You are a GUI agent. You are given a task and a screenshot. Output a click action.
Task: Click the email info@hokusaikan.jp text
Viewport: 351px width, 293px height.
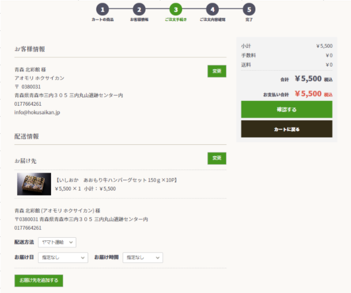[x=37, y=112]
